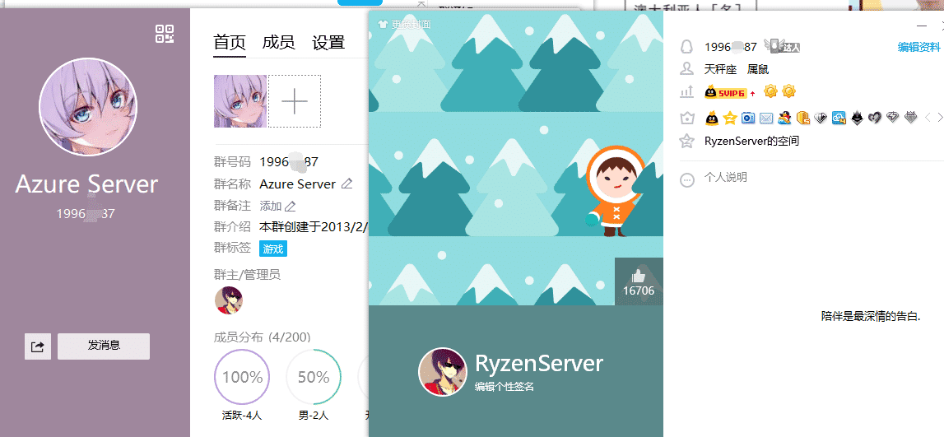Screen dimensions: 944x437
Task: Click the 成员分布 (4/200) heading
Action: pyautogui.click(x=262, y=337)
